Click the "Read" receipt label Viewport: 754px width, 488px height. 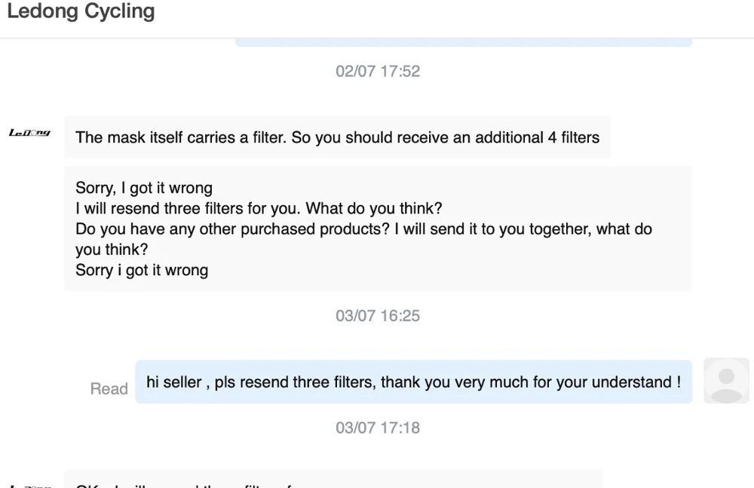pyautogui.click(x=109, y=388)
